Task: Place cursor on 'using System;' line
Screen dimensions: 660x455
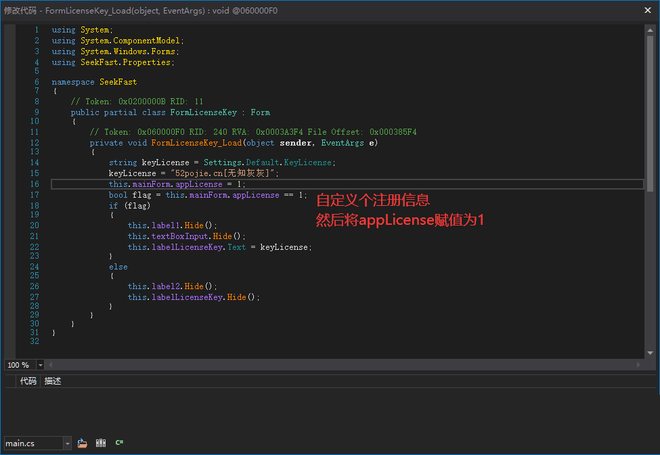Action: [x=82, y=30]
